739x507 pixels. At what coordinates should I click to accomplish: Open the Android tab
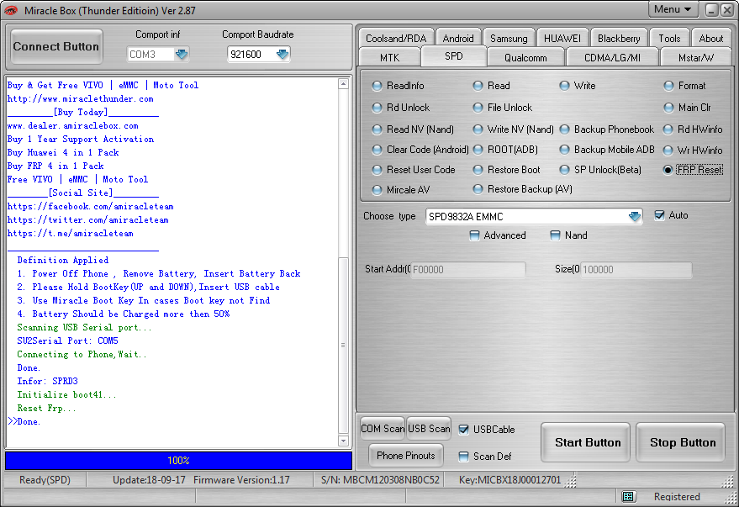click(458, 38)
